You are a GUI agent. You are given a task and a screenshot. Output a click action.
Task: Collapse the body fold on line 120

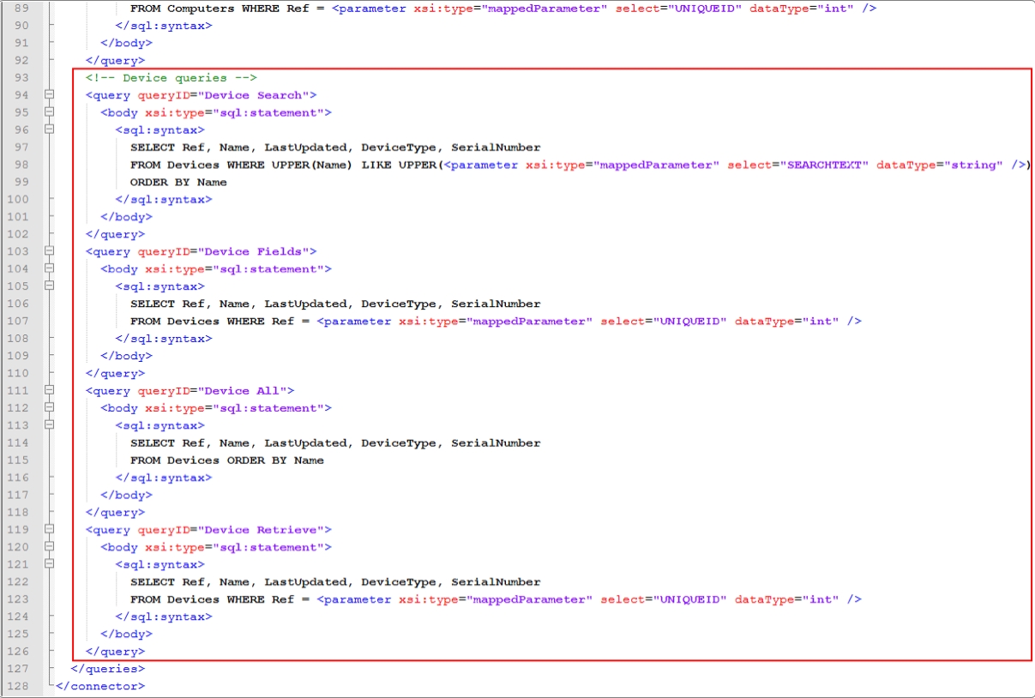(x=50, y=547)
